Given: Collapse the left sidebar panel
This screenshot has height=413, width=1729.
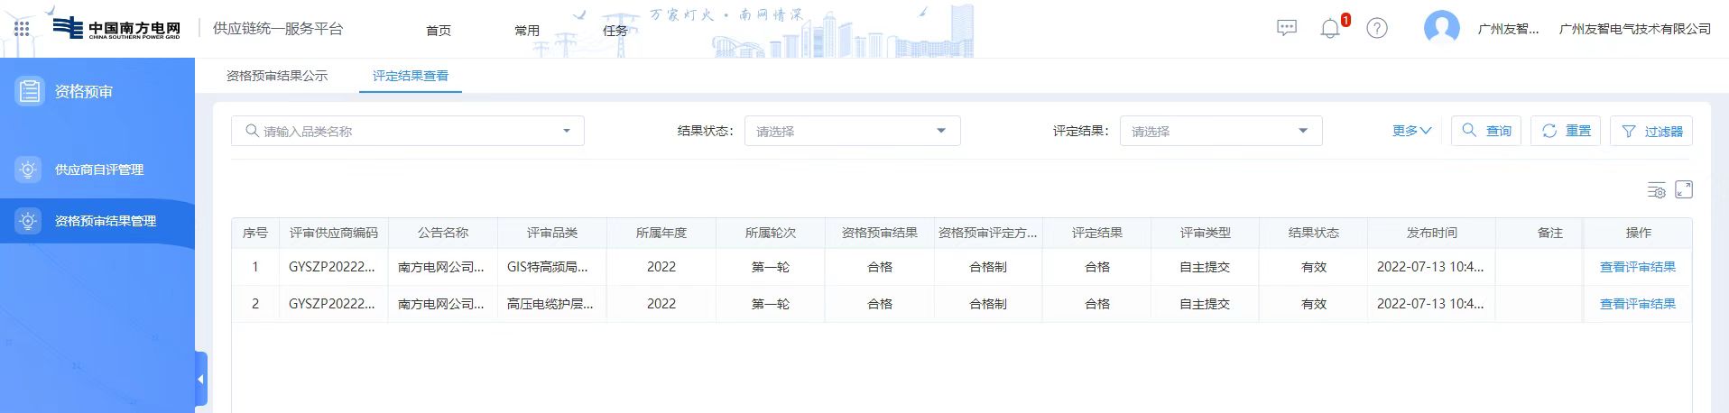Looking at the screenshot, I should [200, 380].
